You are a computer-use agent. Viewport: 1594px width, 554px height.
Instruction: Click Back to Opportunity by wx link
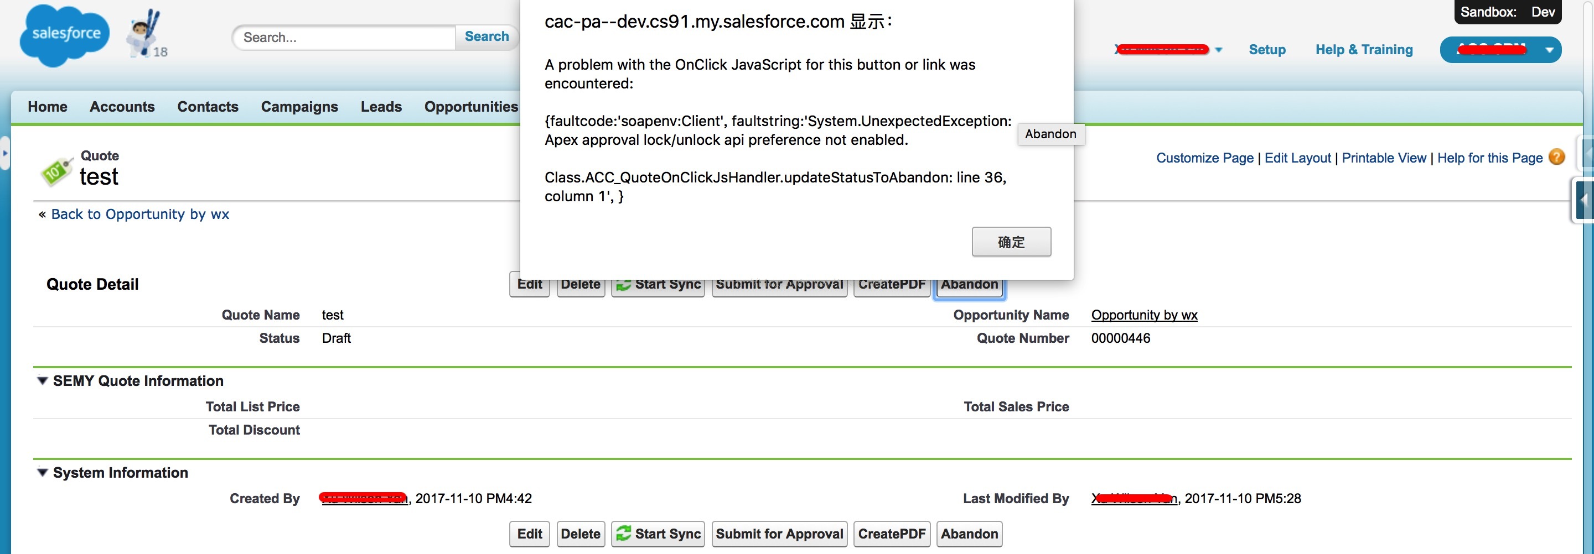coord(140,214)
